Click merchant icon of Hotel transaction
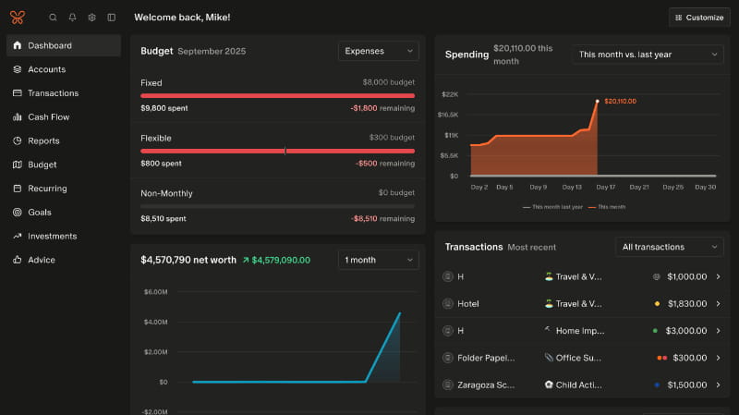Viewport: 739px width, 415px height. point(448,304)
